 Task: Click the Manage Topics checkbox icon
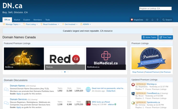4,24
